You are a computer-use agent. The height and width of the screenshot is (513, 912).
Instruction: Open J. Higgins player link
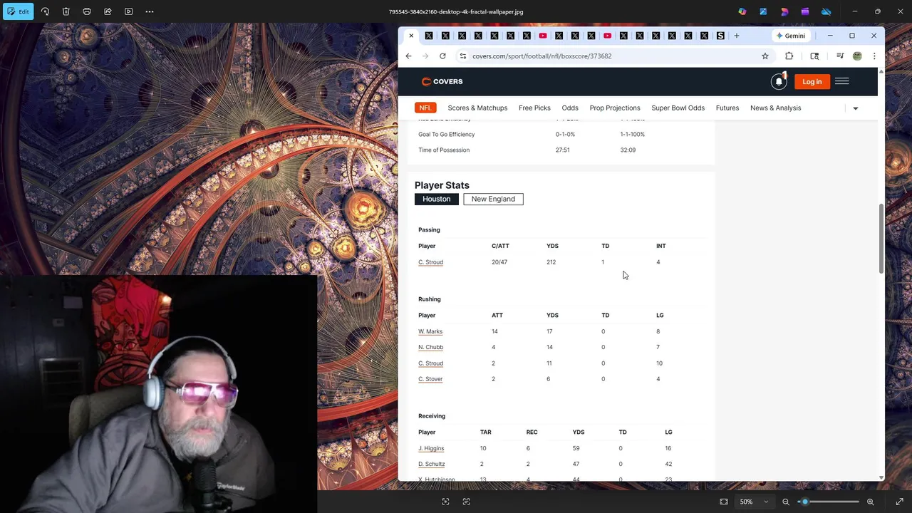point(431,448)
